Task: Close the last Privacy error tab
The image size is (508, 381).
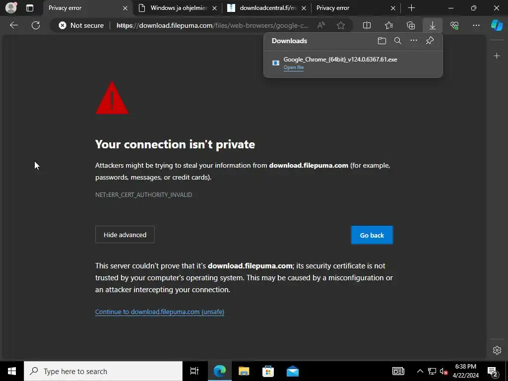Action: point(393,8)
